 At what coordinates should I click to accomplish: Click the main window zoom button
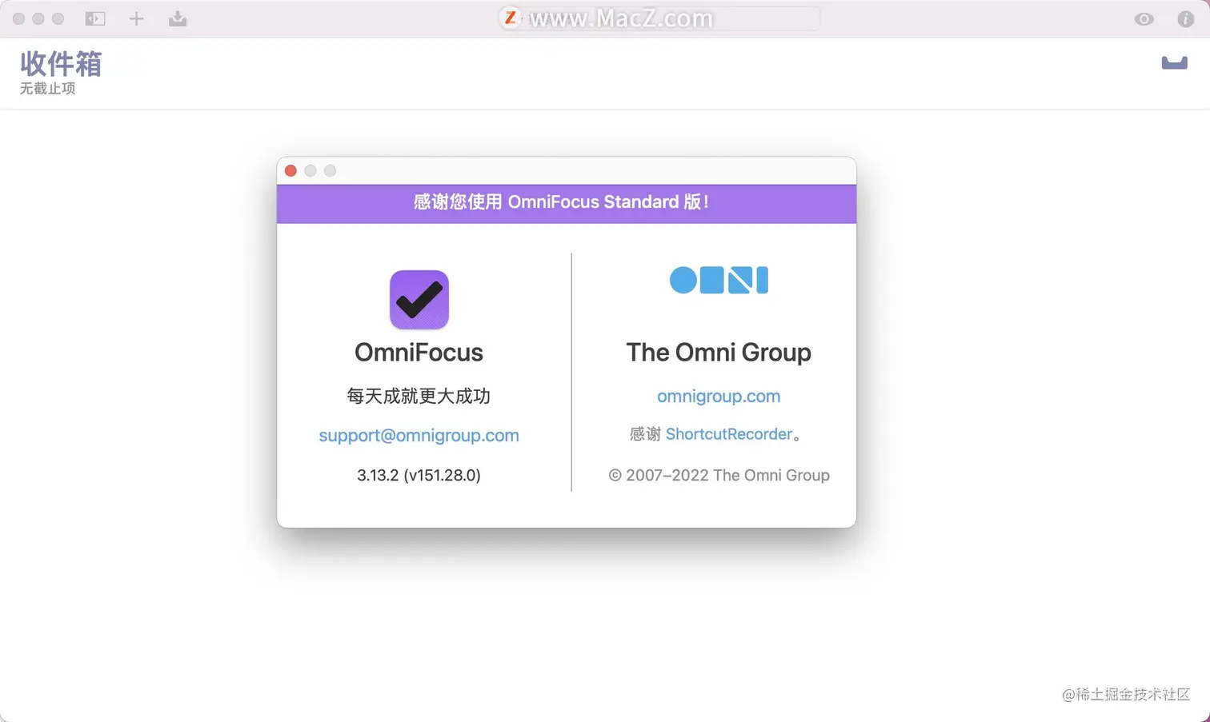(x=58, y=18)
